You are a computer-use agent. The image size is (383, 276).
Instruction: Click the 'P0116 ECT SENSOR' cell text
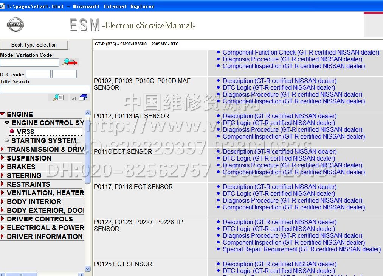tap(123, 151)
